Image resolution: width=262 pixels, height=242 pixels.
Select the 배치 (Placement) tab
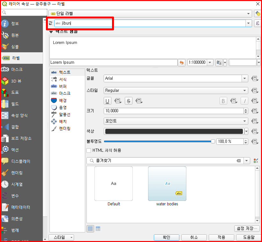(x=67, y=121)
